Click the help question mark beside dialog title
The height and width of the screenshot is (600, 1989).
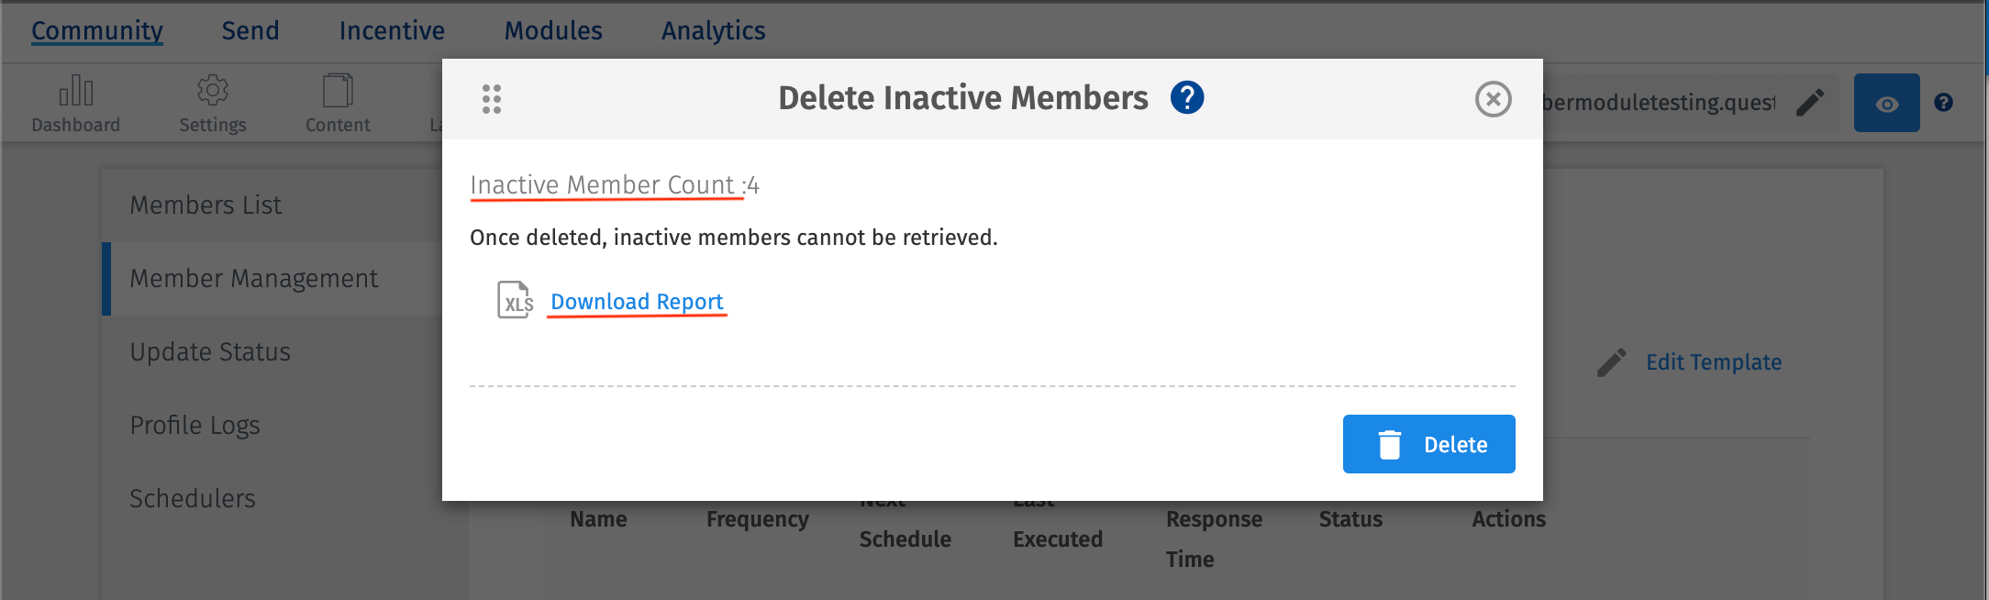(x=1187, y=97)
